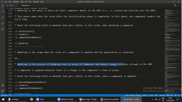Viewport: 182px width, 102px height.
Task: Open the Terminal menu
Action: [x=36, y=2]
